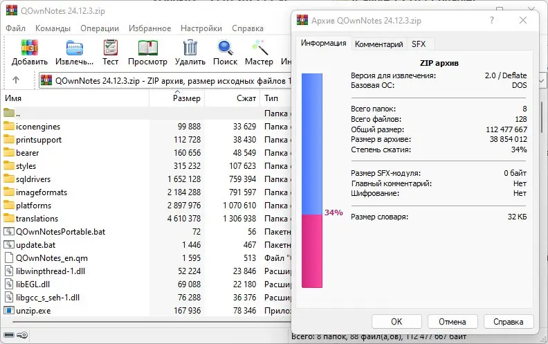The height and width of the screenshot is (344, 548).
Task: Open the Избранное menu
Action: [150, 28]
